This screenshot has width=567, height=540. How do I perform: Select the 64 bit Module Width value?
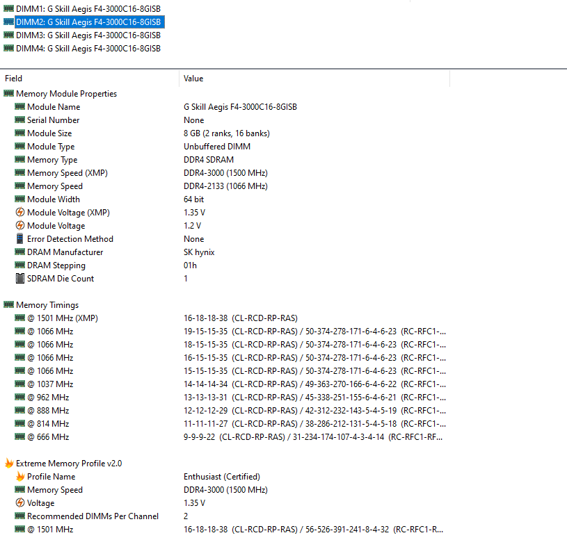[x=193, y=199]
